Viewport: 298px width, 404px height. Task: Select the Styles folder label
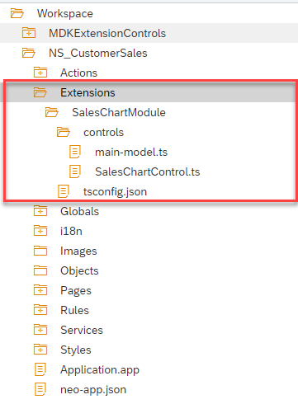coord(76,350)
